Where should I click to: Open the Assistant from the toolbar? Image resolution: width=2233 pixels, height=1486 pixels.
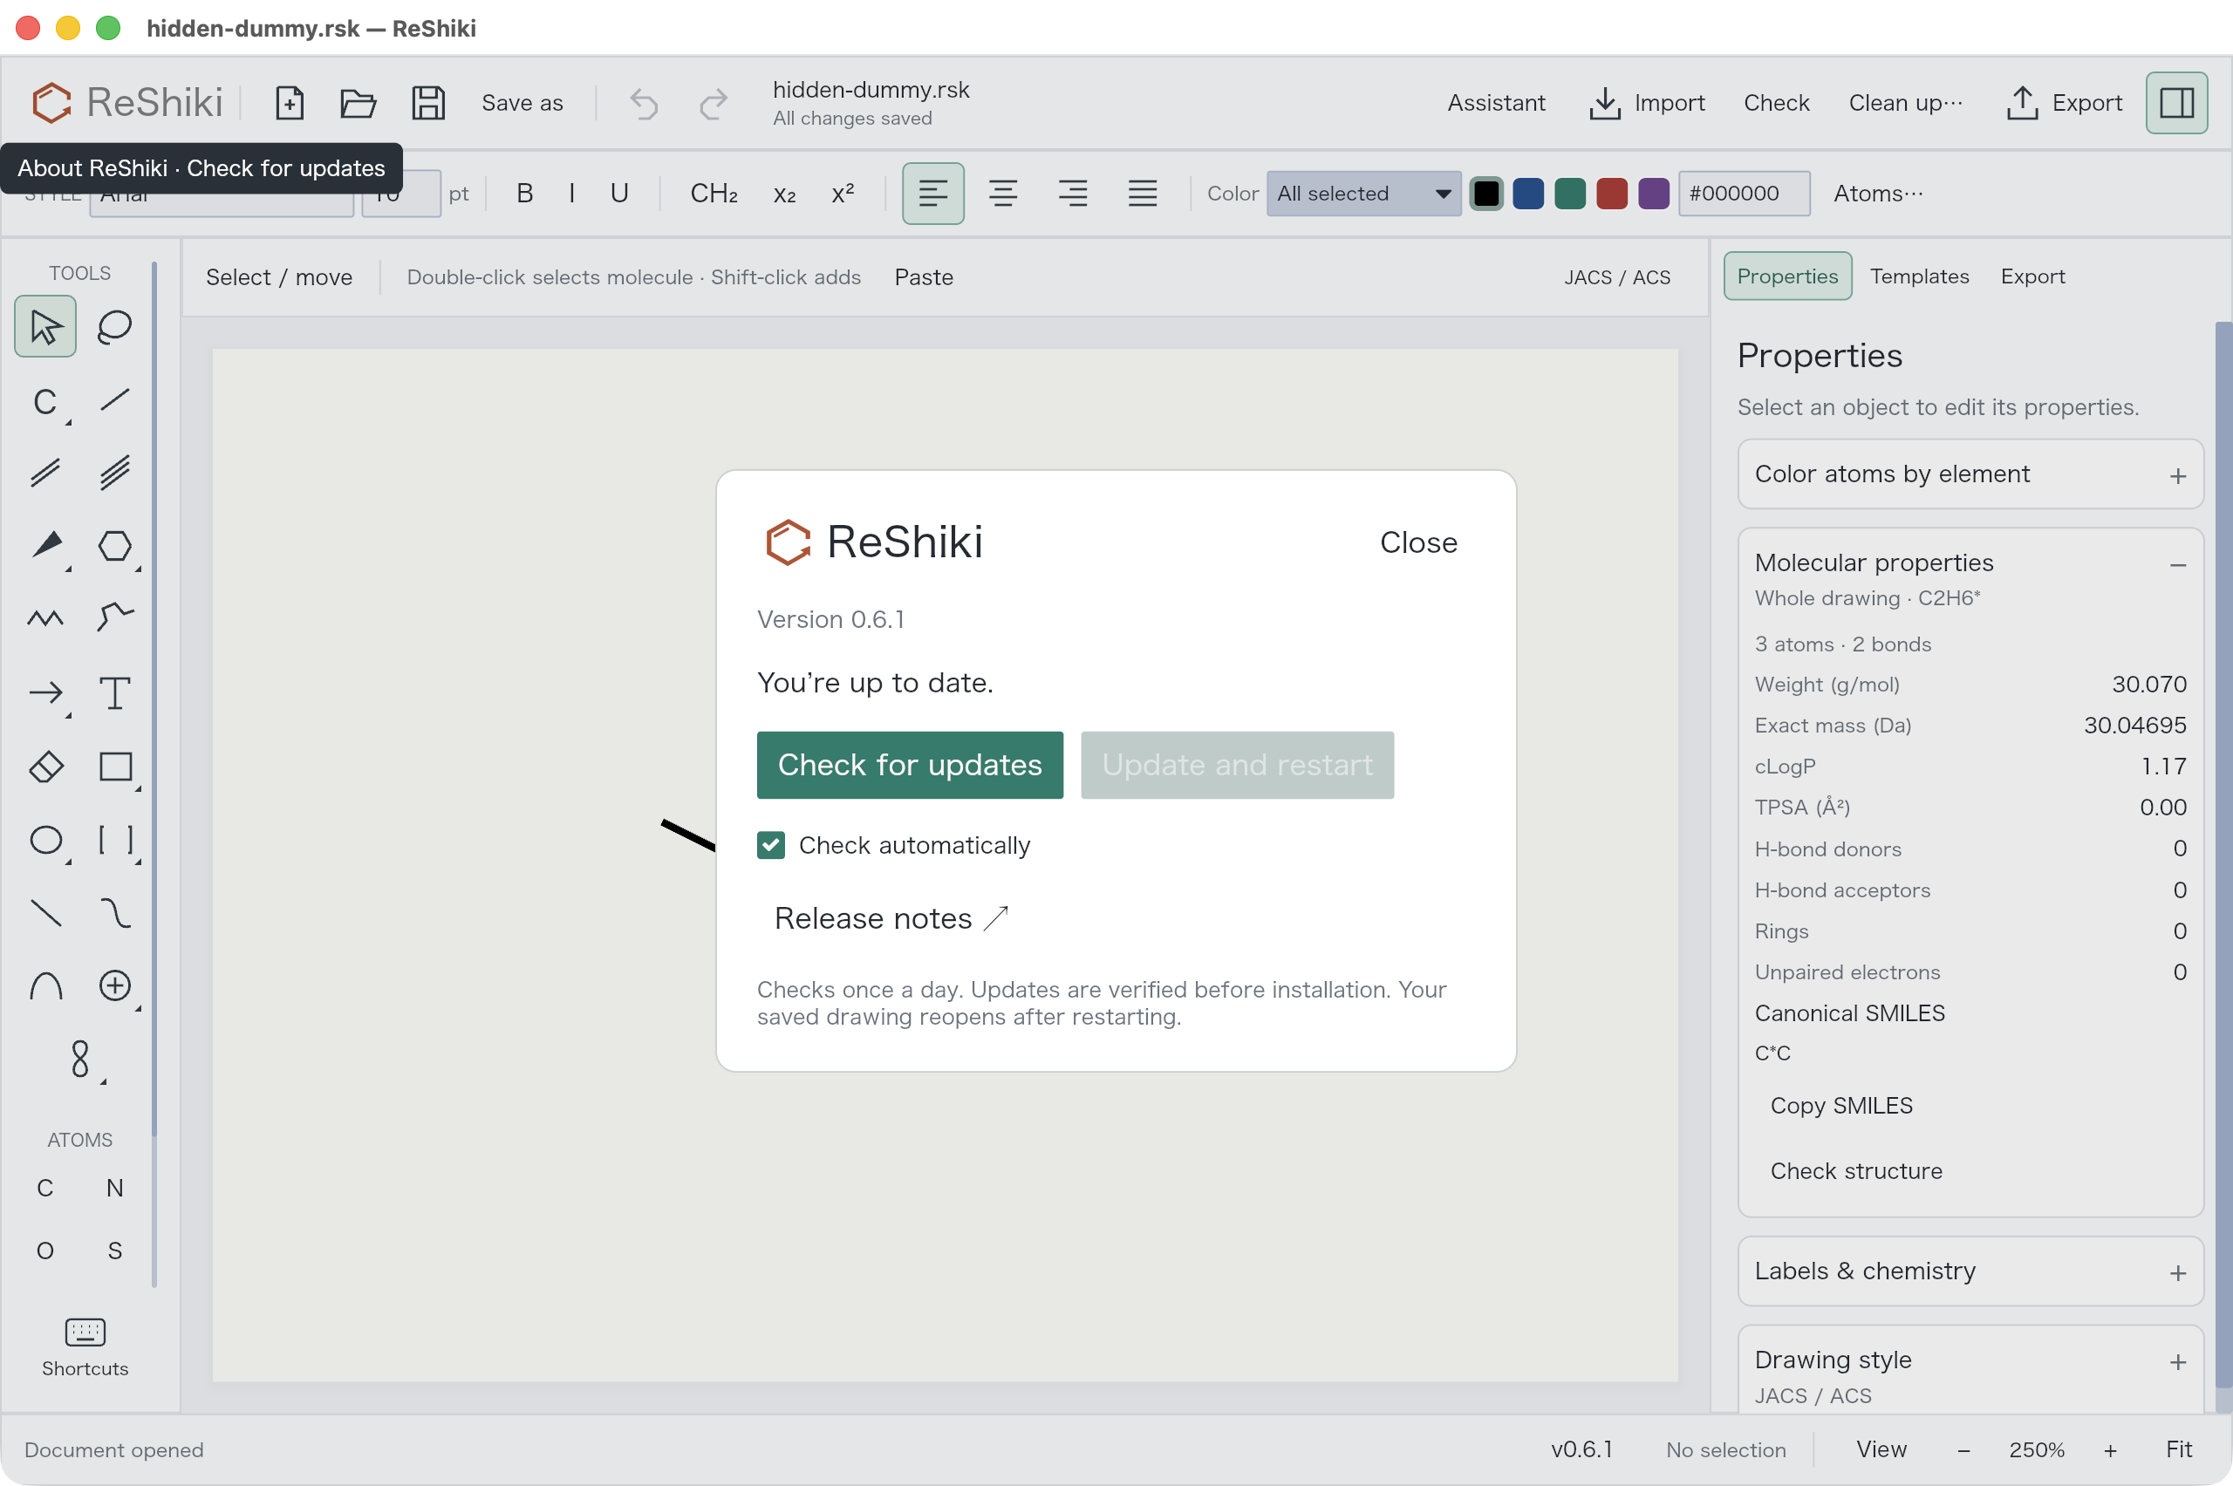1496,102
